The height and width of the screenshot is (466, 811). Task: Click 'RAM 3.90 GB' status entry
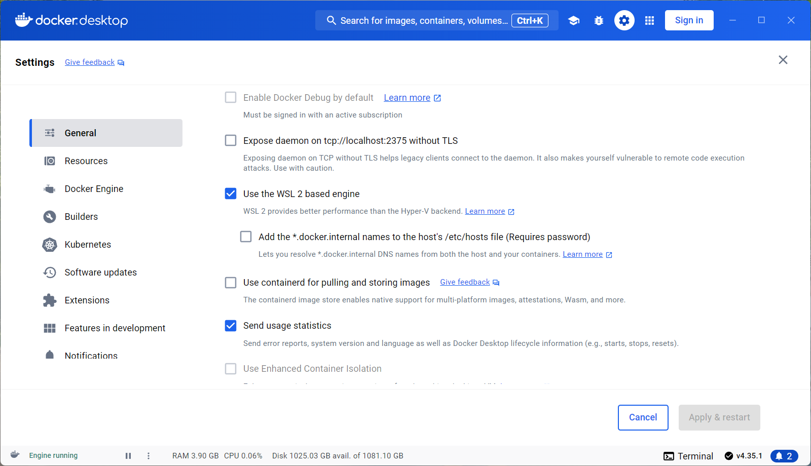(x=195, y=456)
